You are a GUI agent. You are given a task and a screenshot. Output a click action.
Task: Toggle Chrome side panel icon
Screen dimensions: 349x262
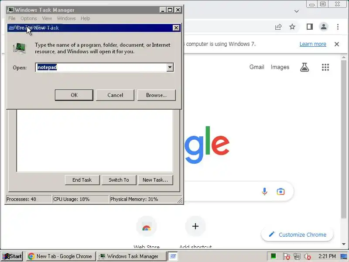click(310, 27)
